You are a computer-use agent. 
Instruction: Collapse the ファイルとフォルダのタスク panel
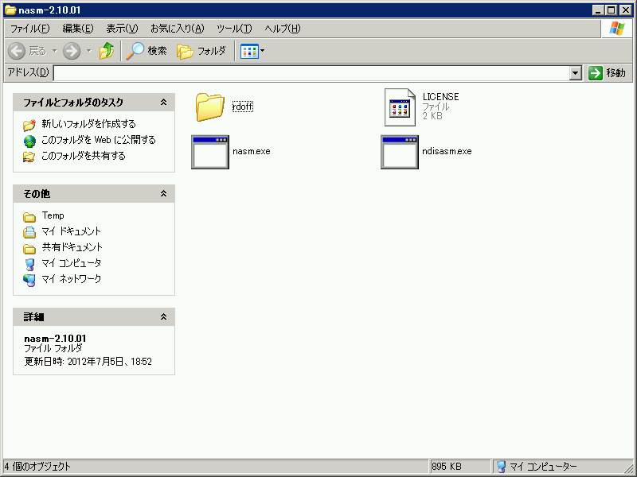[x=163, y=103]
